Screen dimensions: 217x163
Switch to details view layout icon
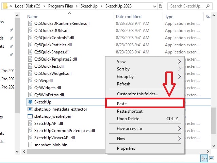[204, 158]
